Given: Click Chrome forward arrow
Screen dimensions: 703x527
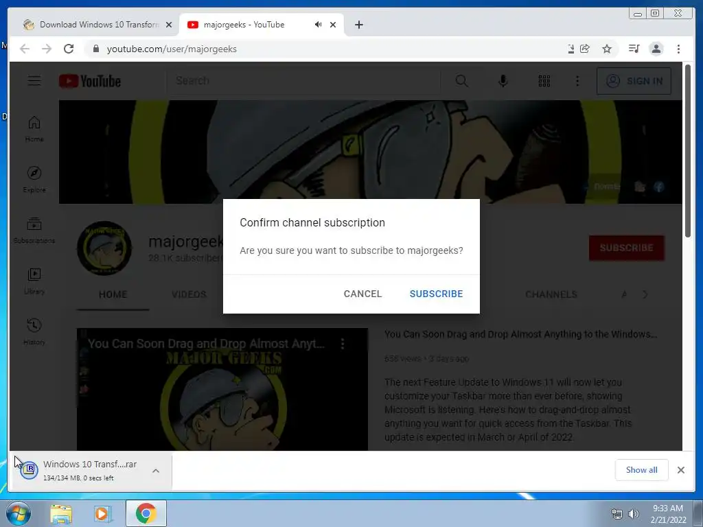Looking at the screenshot, I should pos(47,49).
